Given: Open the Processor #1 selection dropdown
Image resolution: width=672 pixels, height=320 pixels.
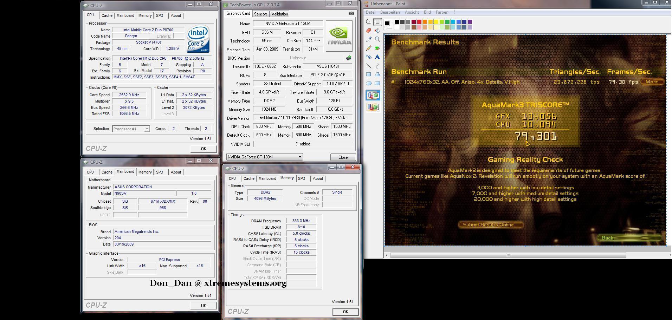Looking at the screenshot, I should [x=131, y=129].
